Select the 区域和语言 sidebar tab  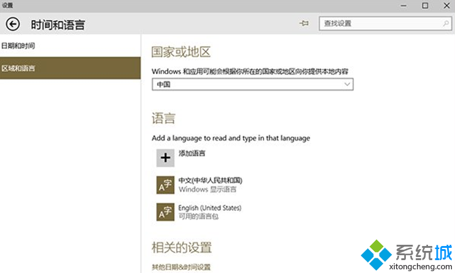click(x=18, y=67)
